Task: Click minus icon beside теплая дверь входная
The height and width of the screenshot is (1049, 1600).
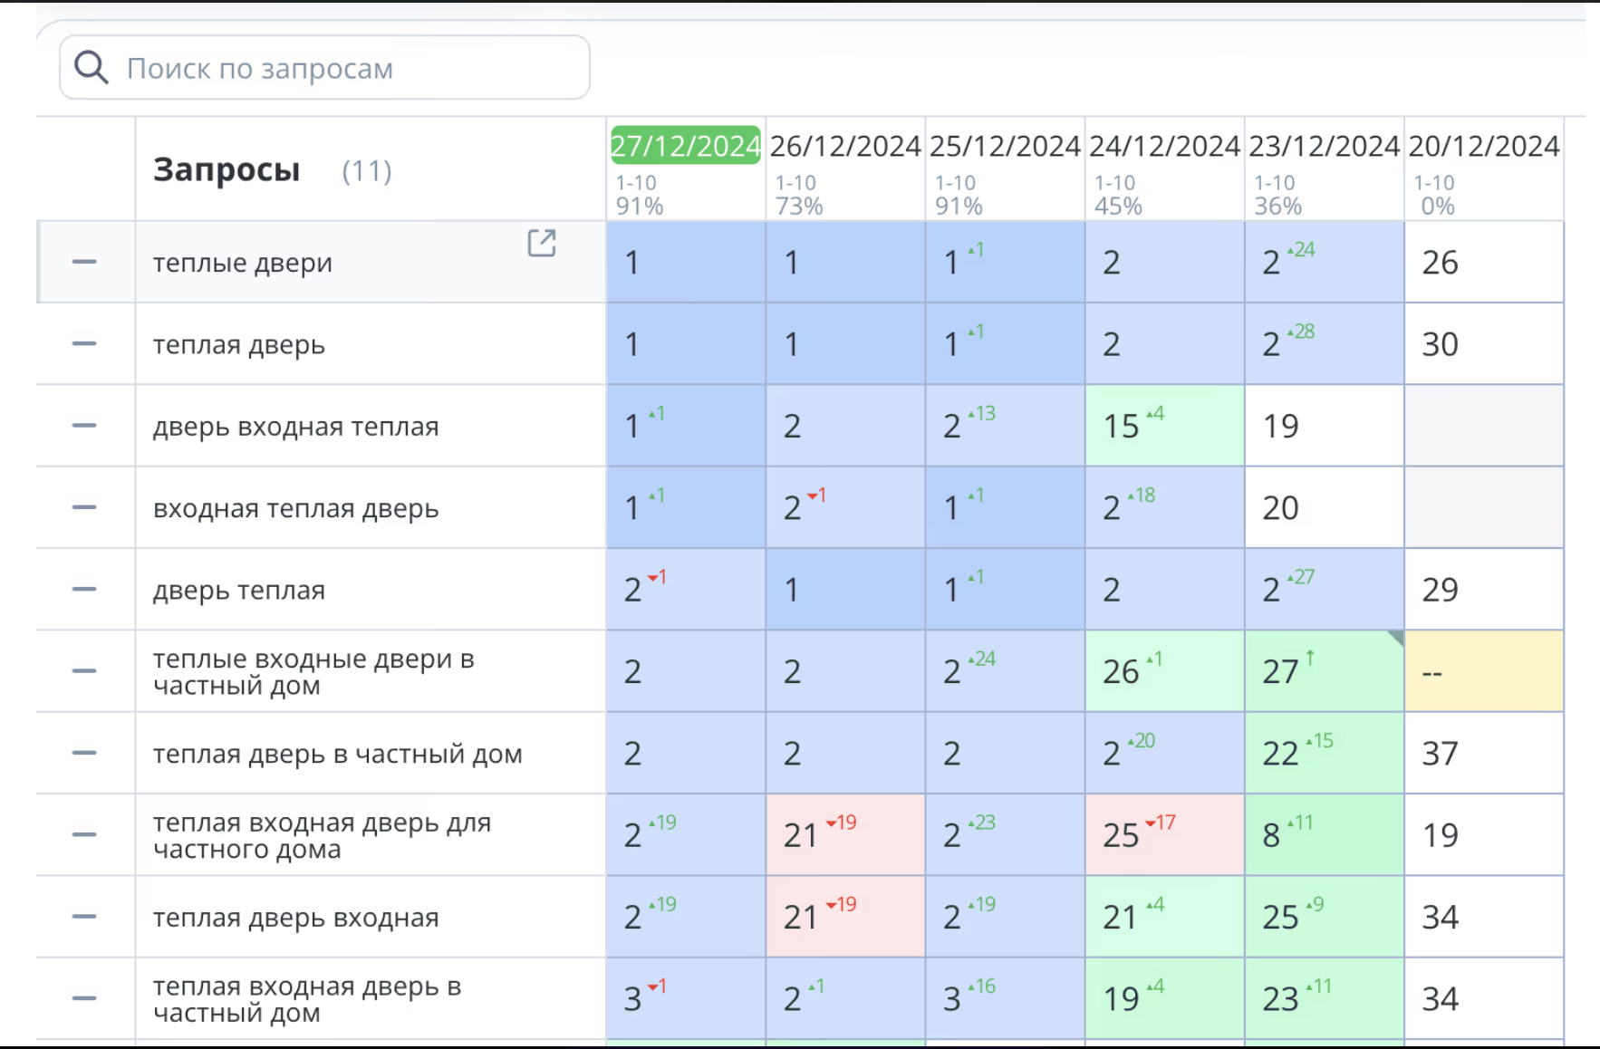Action: (84, 917)
